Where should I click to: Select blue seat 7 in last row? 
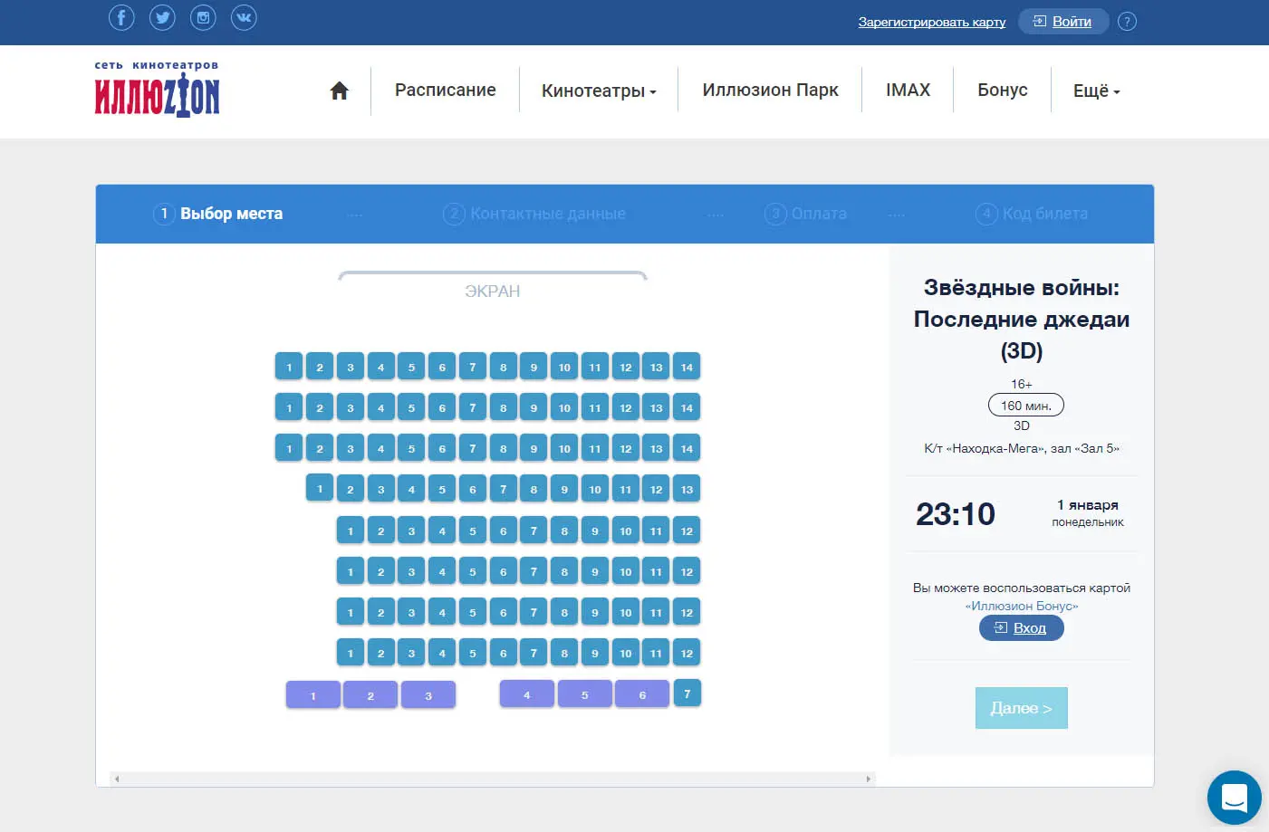(687, 693)
